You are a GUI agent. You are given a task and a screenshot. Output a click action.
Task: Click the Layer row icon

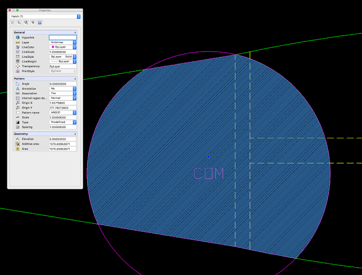18,43
